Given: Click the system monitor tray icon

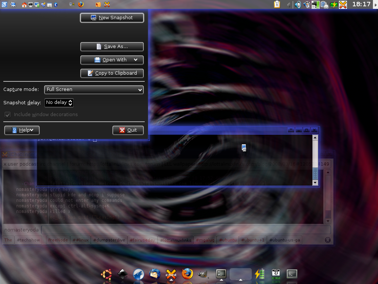Looking at the screenshot, I should pos(315,4).
